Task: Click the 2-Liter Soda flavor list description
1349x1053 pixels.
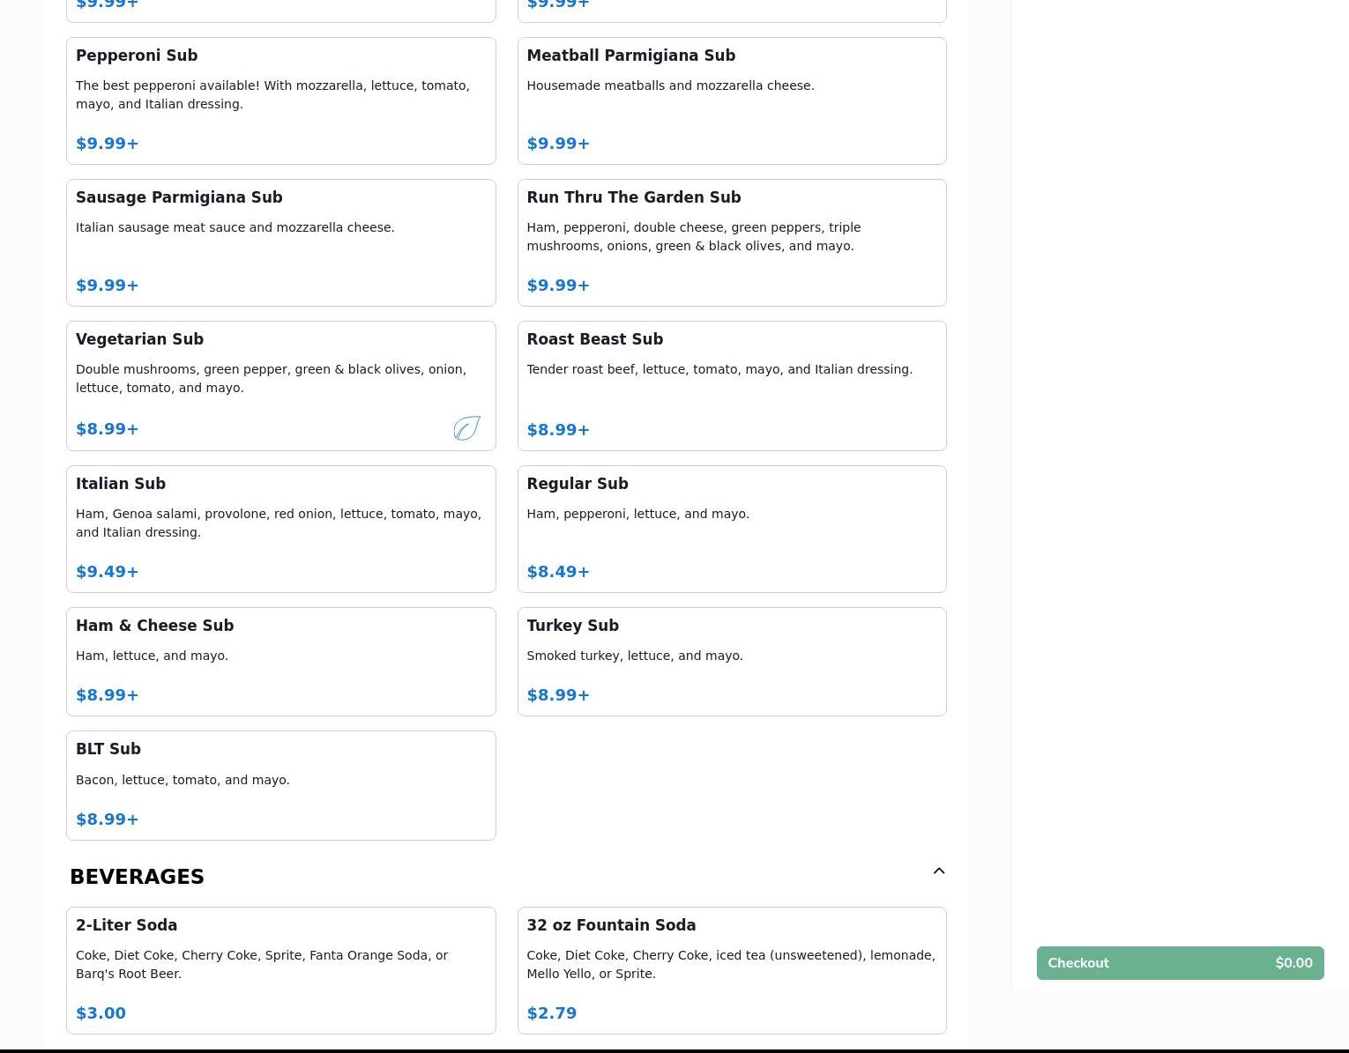Action: click(262, 964)
